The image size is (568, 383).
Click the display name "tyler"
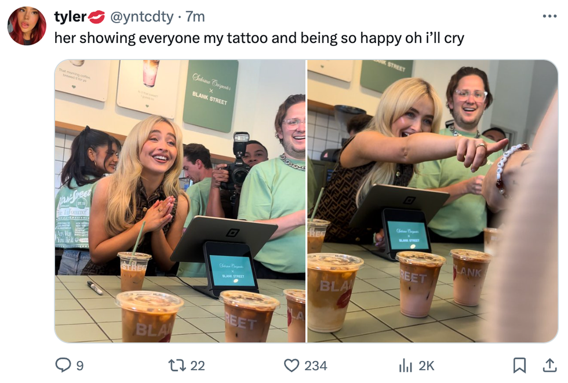pyautogui.click(x=70, y=17)
